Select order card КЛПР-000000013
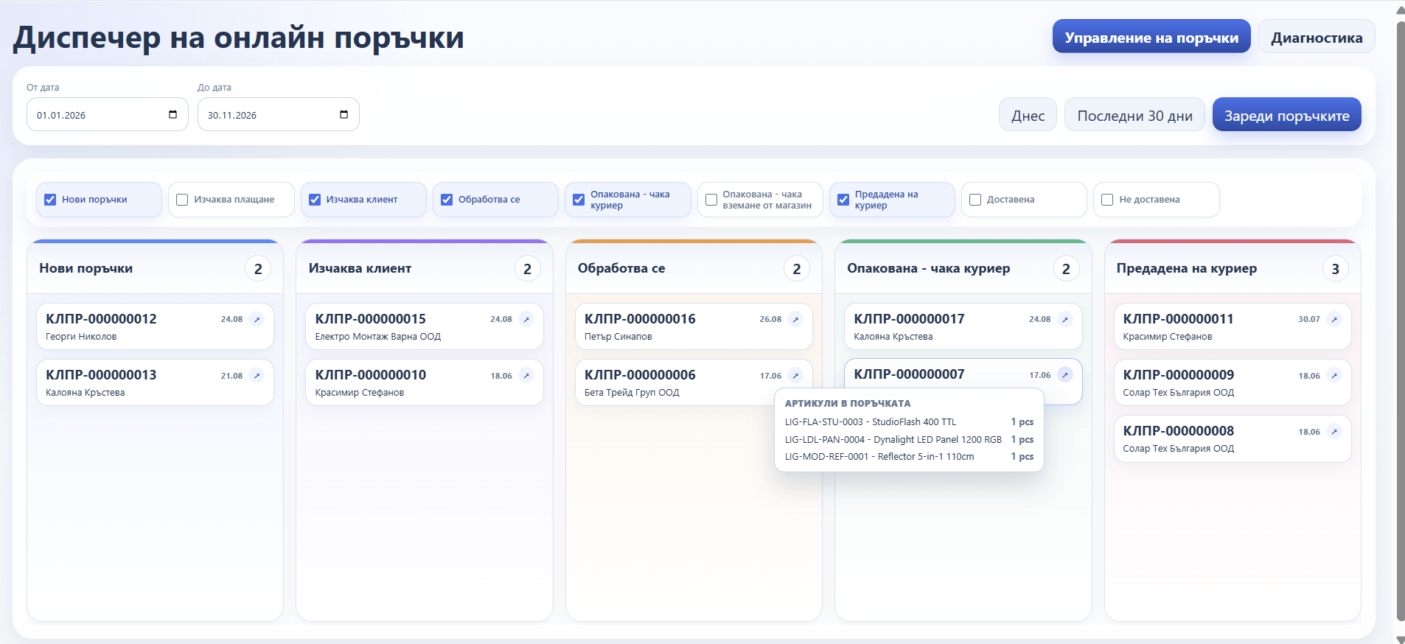 click(x=155, y=382)
